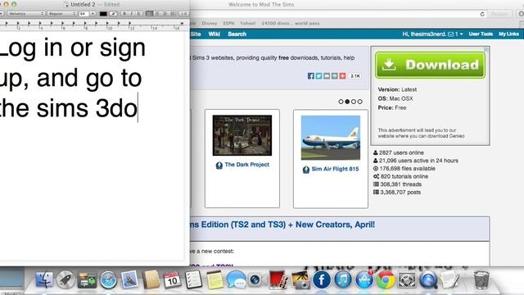This screenshot has height=295, width=524.
Task: Share page via Twitter icon
Action: [318, 76]
